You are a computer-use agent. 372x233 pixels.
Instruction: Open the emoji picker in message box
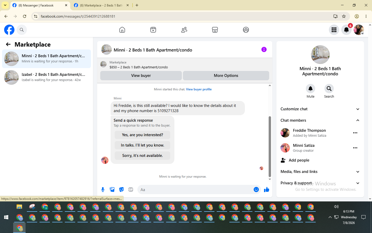point(256,190)
